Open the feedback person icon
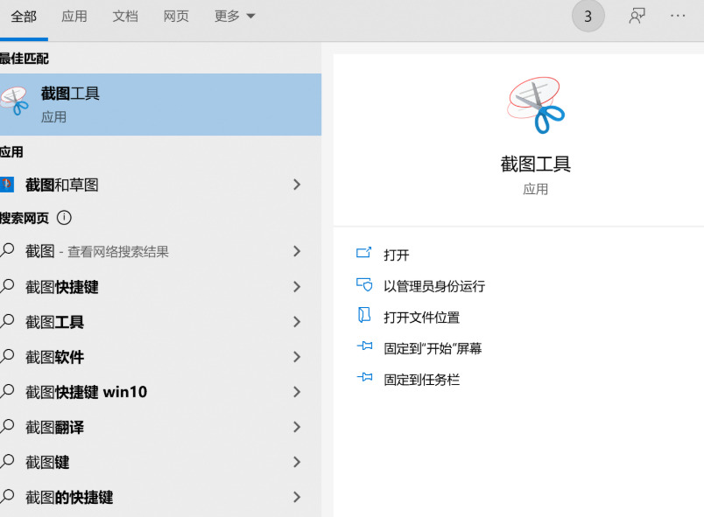Screen dimensions: 704x517 click(x=637, y=16)
